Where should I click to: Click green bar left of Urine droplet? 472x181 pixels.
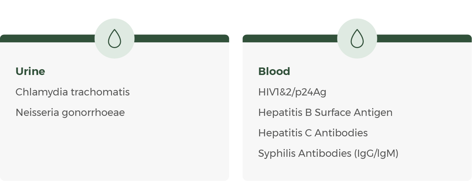tap(48, 38)
